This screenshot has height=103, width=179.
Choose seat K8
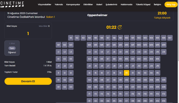click(x=114, y=59)
